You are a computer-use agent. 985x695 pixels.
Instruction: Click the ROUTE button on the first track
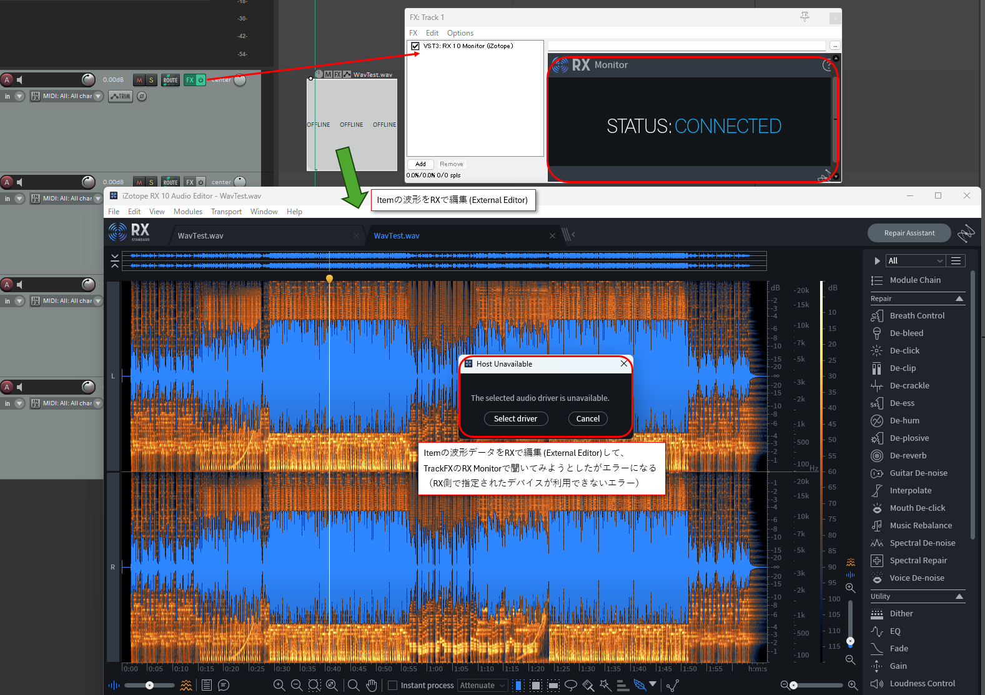[x=171, y=80]
